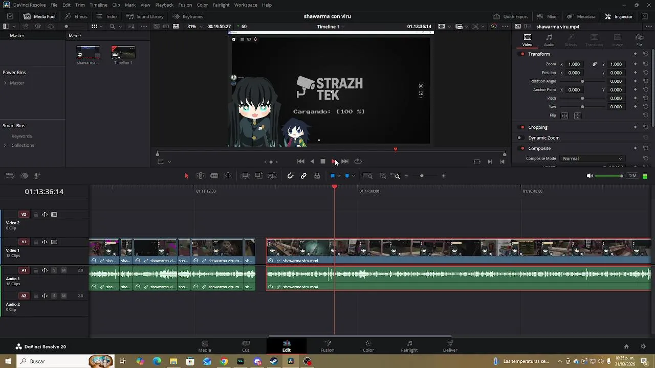Open the Sound Library panel

[145, 16]
